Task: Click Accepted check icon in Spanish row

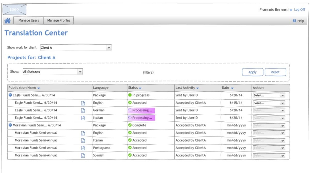Action: (130, 155)
